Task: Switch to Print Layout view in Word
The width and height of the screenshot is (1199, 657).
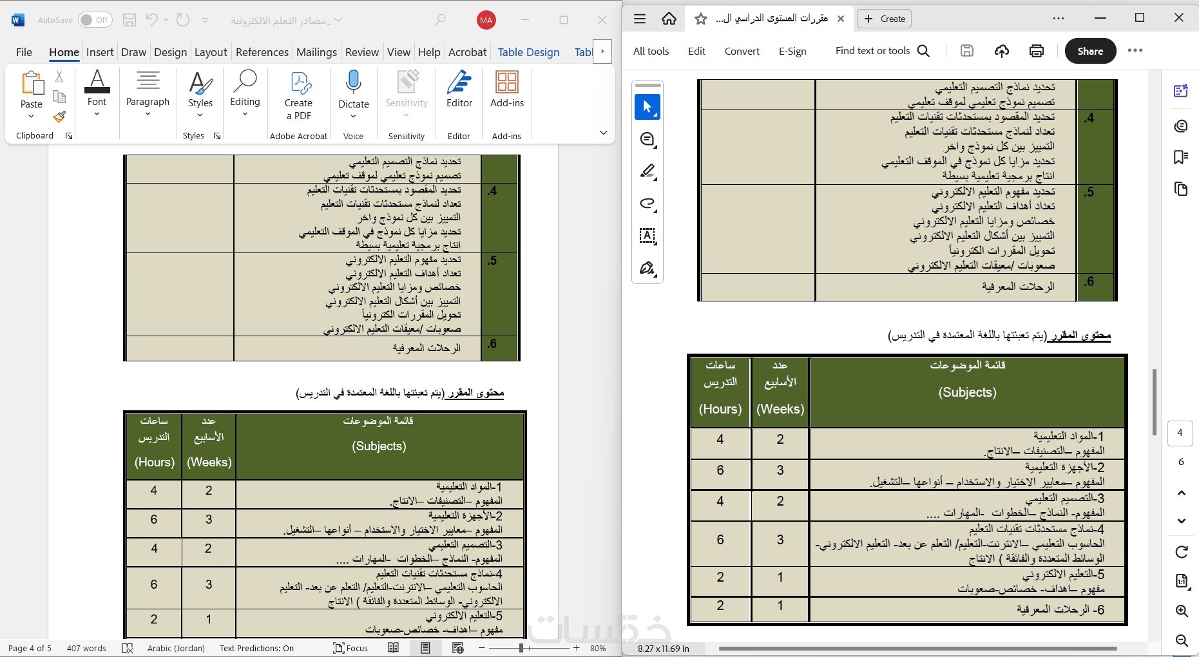Action: (425, 648)
